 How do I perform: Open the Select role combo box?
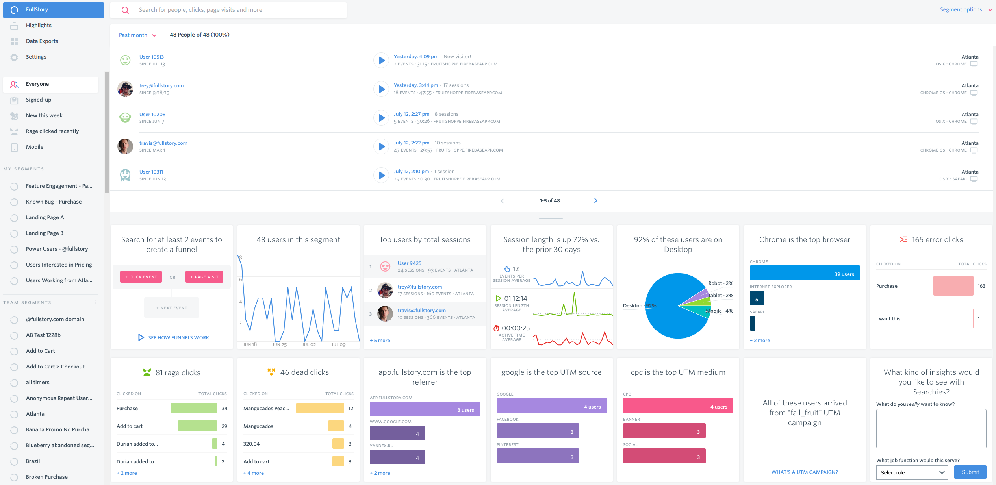[x=912, y=472]
